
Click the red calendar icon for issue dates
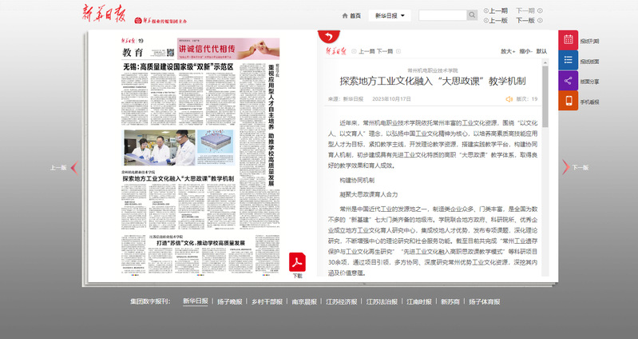[568, 41]
